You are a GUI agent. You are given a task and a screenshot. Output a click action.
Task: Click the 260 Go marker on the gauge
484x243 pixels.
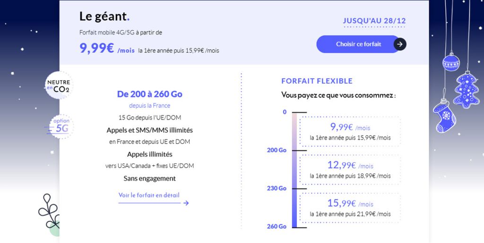click(x=277, y=226)
